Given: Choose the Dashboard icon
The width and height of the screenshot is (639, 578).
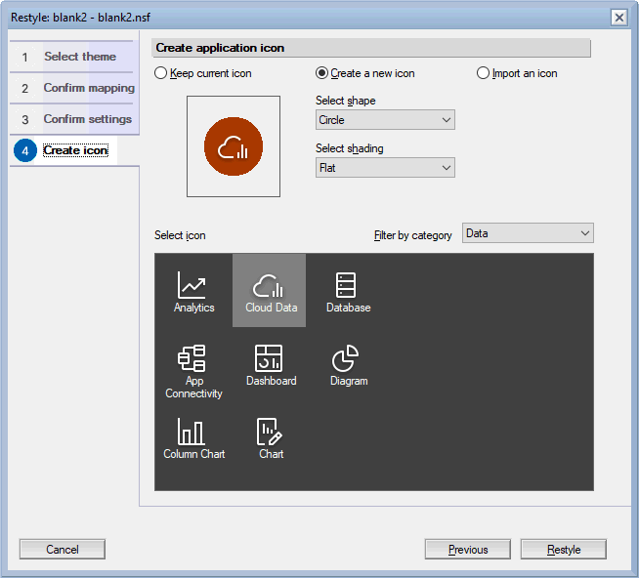Looking at the screenshot, I should [x=271, y=365].
